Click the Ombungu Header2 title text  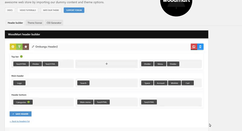tap(47, 47)
